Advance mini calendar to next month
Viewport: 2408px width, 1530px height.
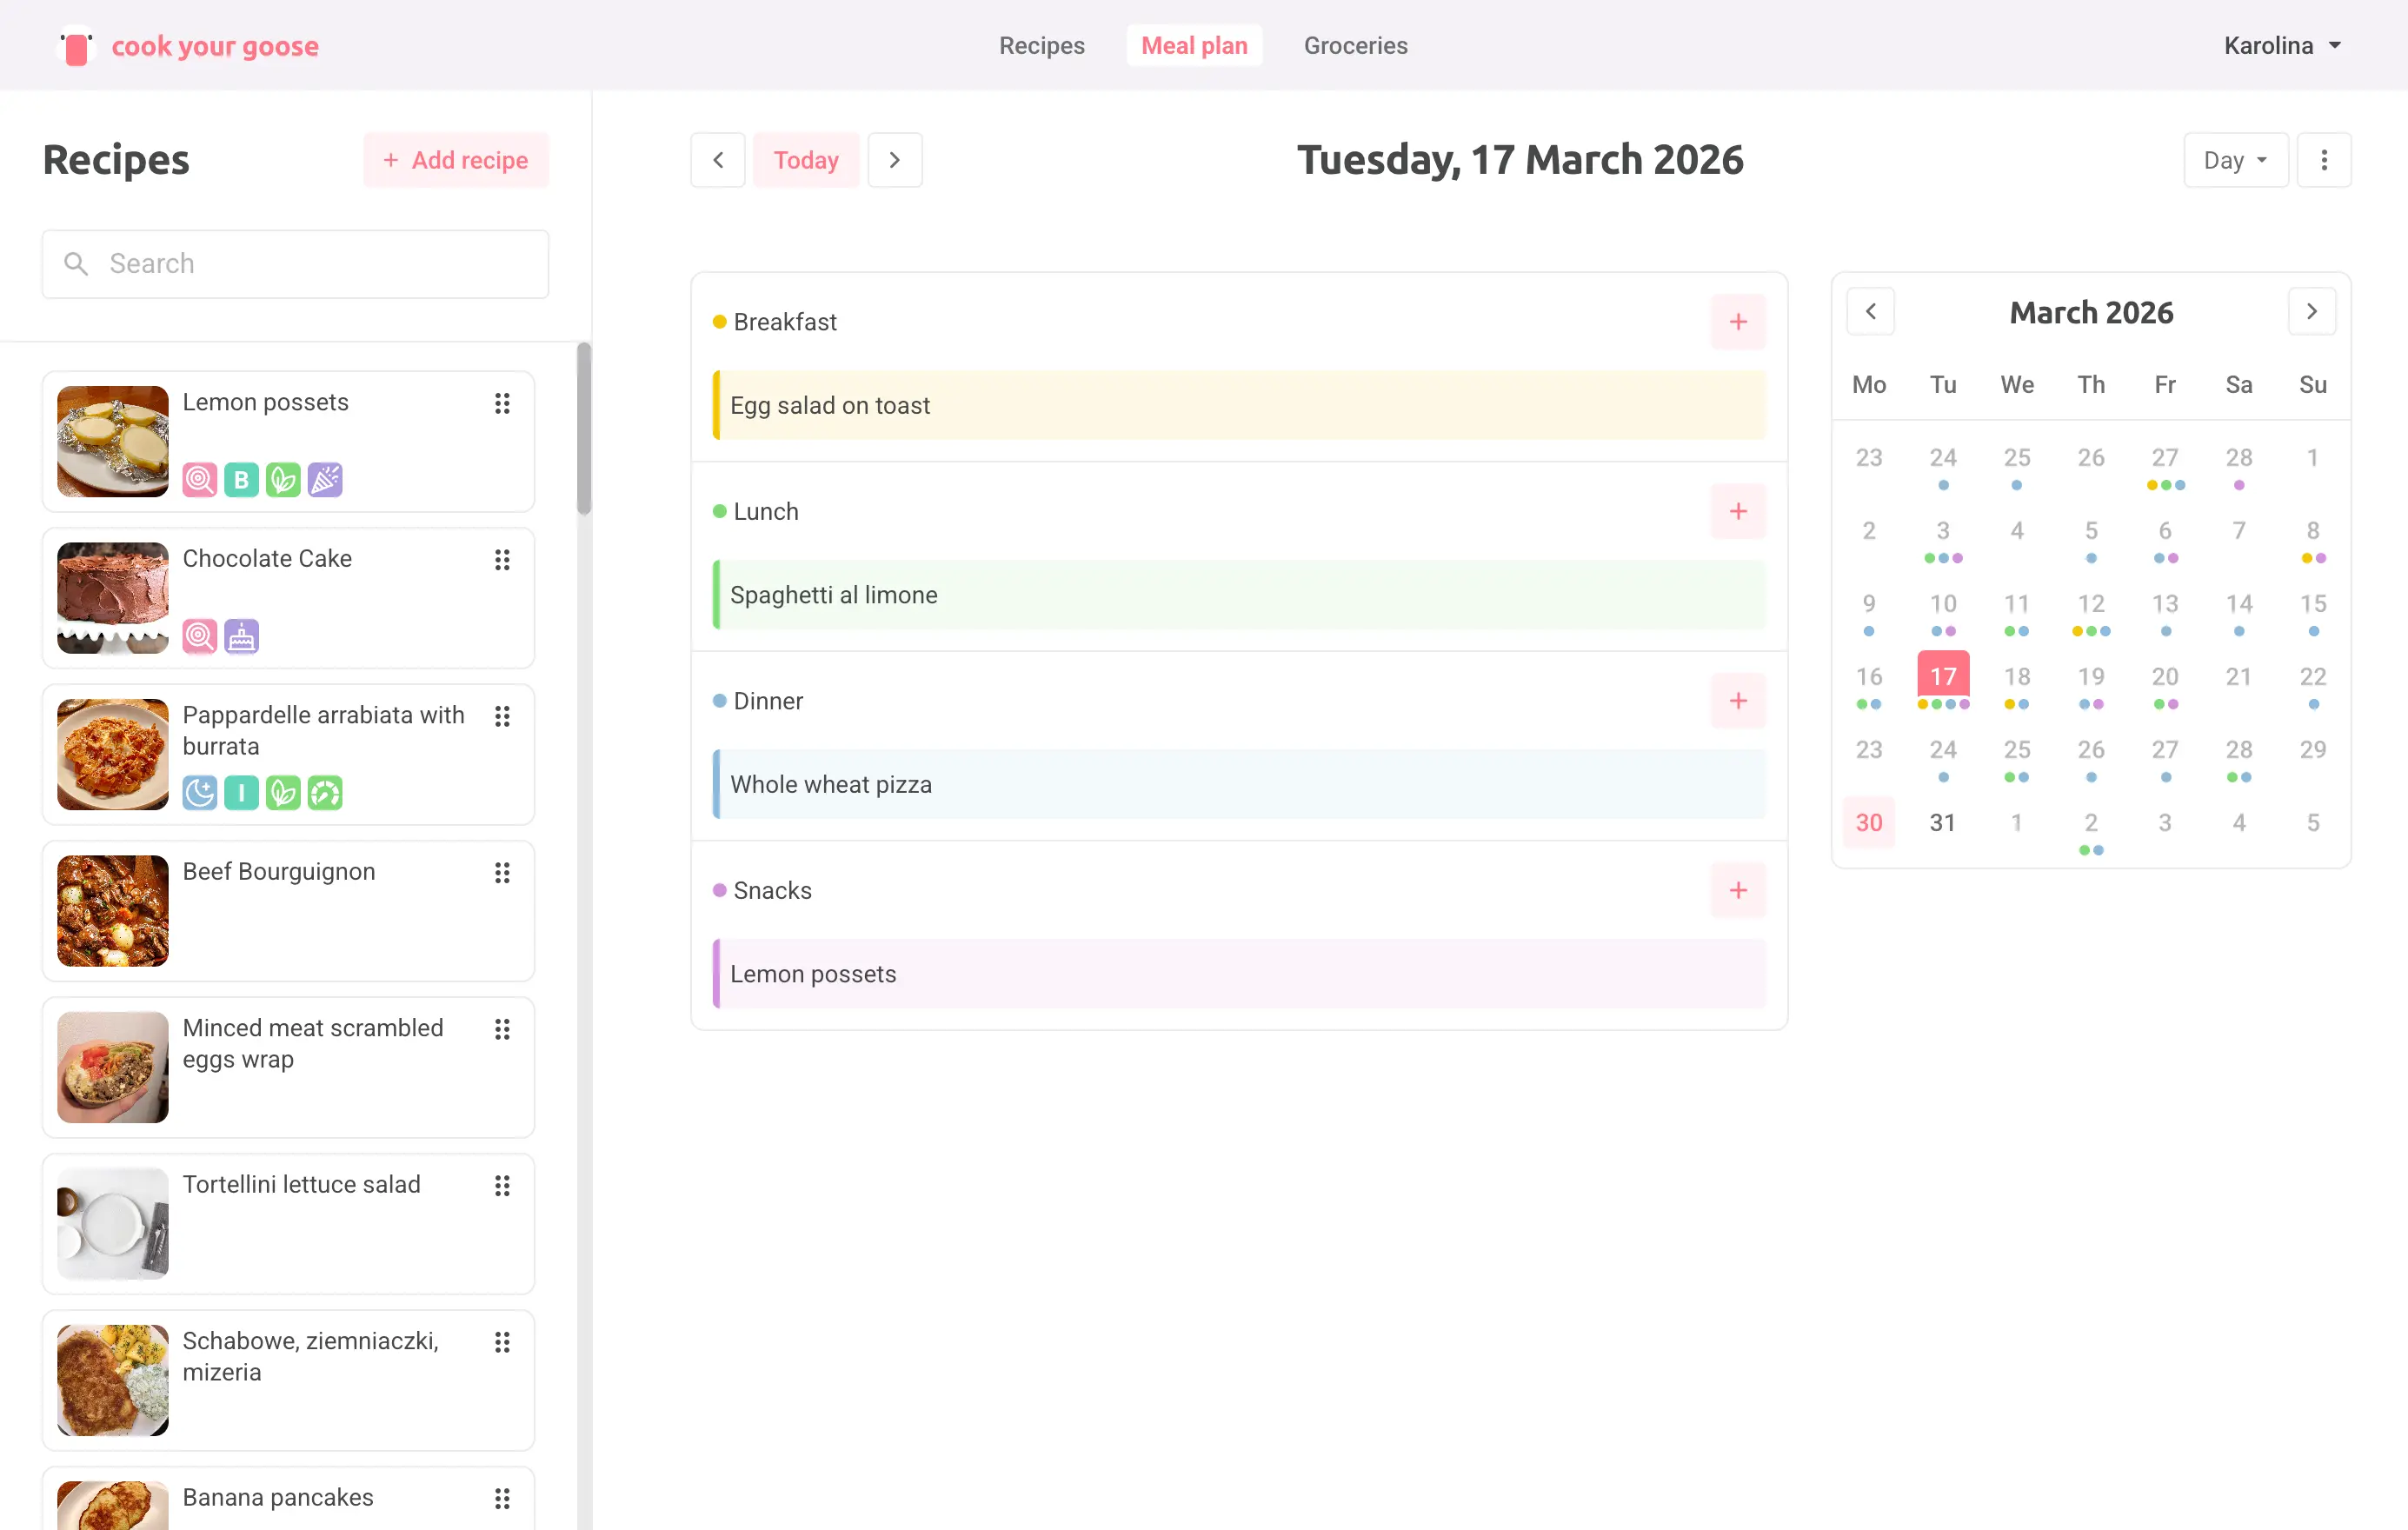click(2311, 312)
